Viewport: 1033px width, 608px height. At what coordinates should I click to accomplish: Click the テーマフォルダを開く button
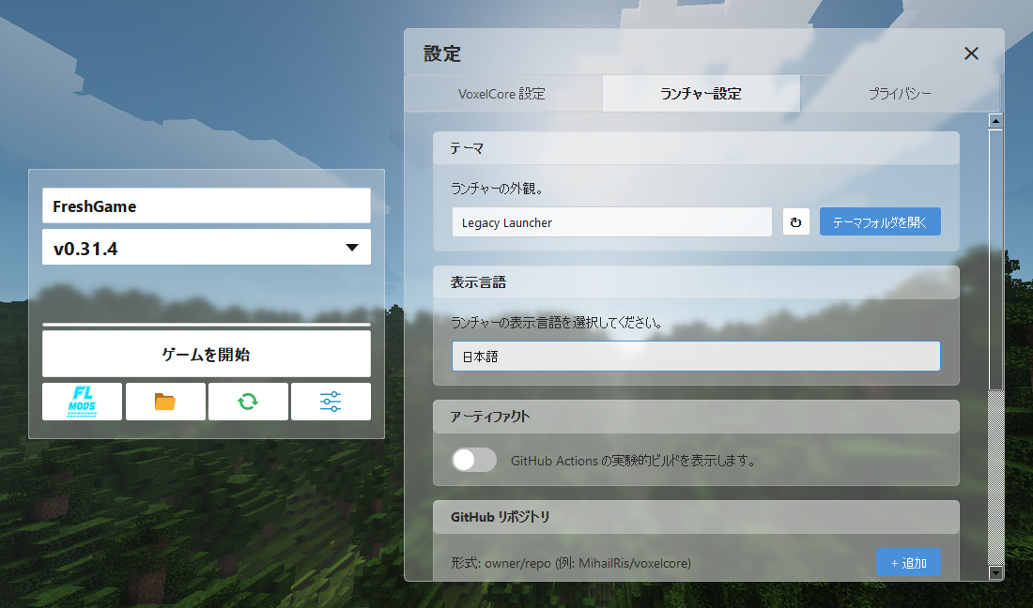880,221
